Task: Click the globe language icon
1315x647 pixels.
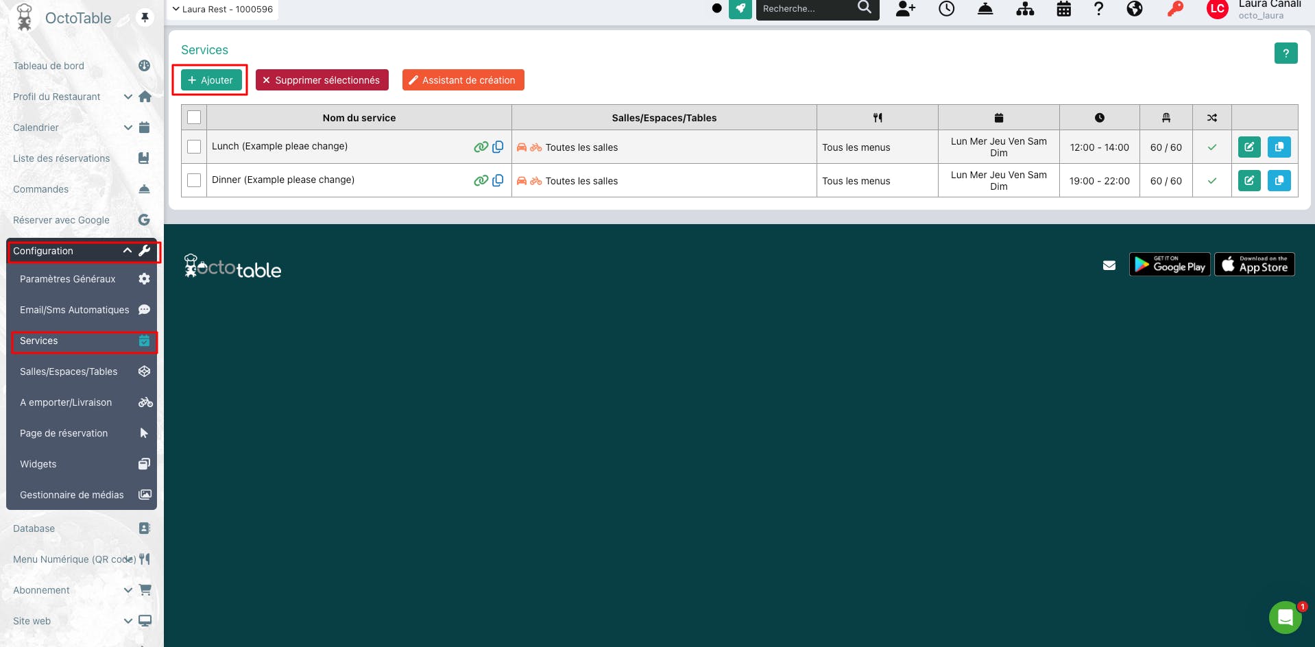Action: click(x=1135, y=9)
